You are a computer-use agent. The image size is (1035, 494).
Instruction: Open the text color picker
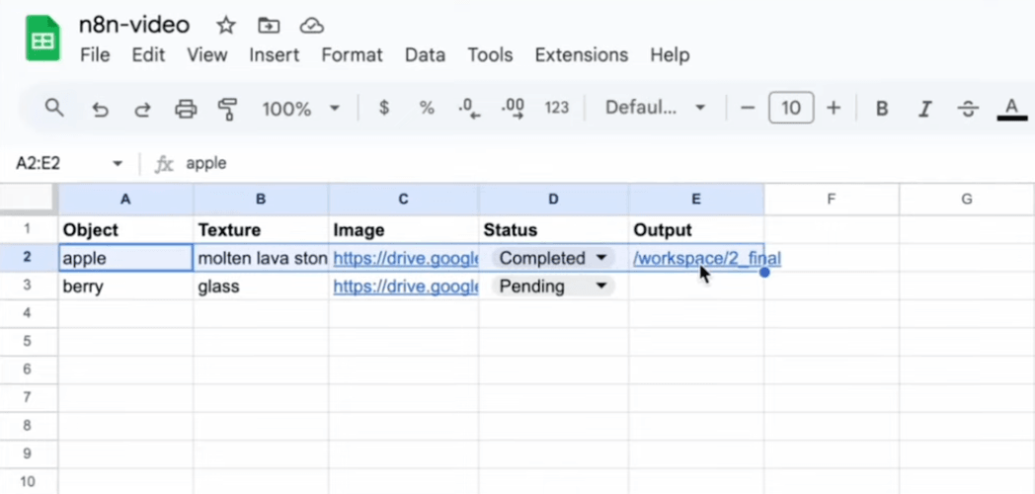tap(1011, 109)
